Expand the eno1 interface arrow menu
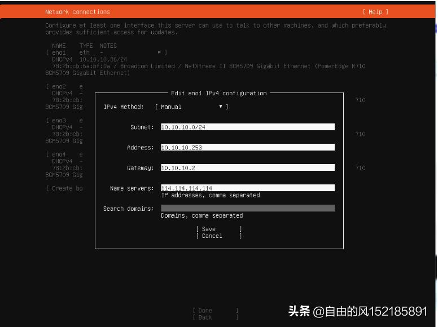This screenshot has height=327, width=438. (x=160, y=52)
